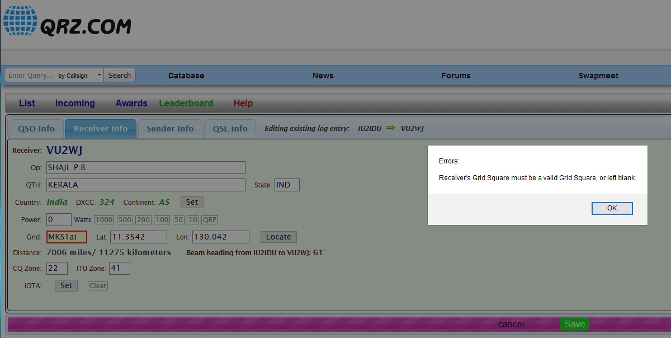Open the Database menu
Viewport: 671px width, 338px height.
click(x=186, y=76)
